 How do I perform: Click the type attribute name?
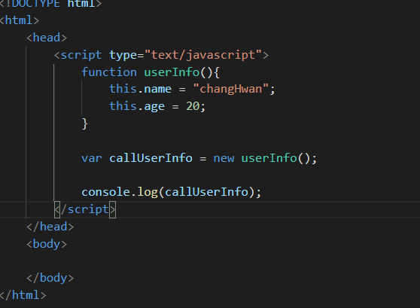123,55
